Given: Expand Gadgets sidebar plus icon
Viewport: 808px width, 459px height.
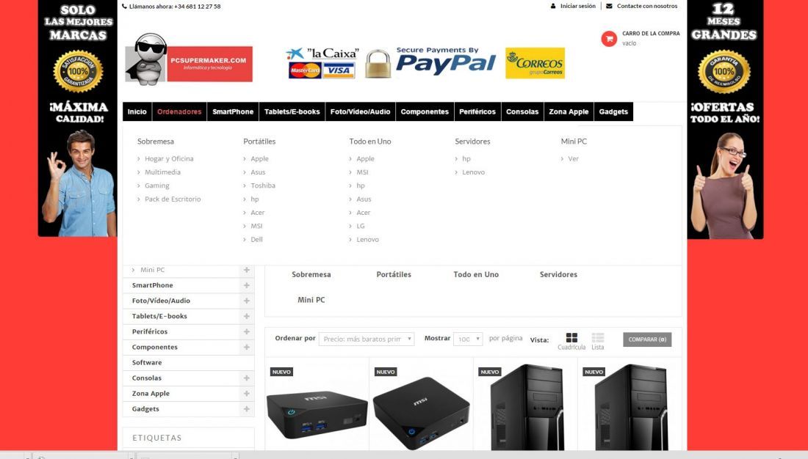Looking at the screenshot, I should point(246,408).
